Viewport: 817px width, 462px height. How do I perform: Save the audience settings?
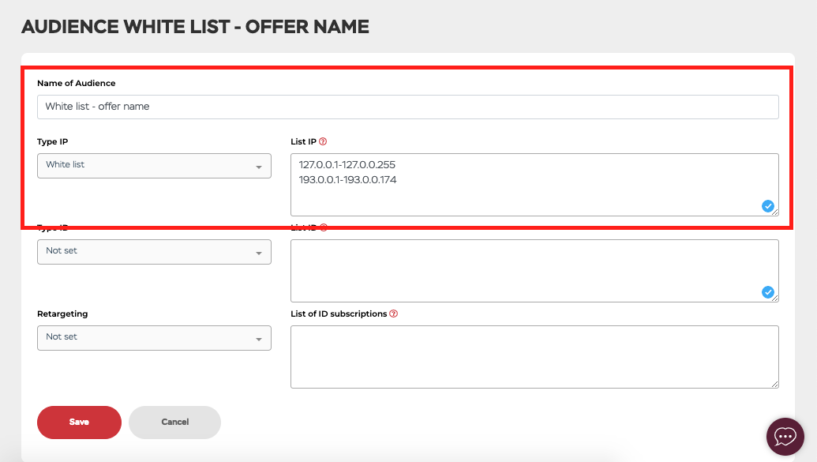click(x=79, y=423)
